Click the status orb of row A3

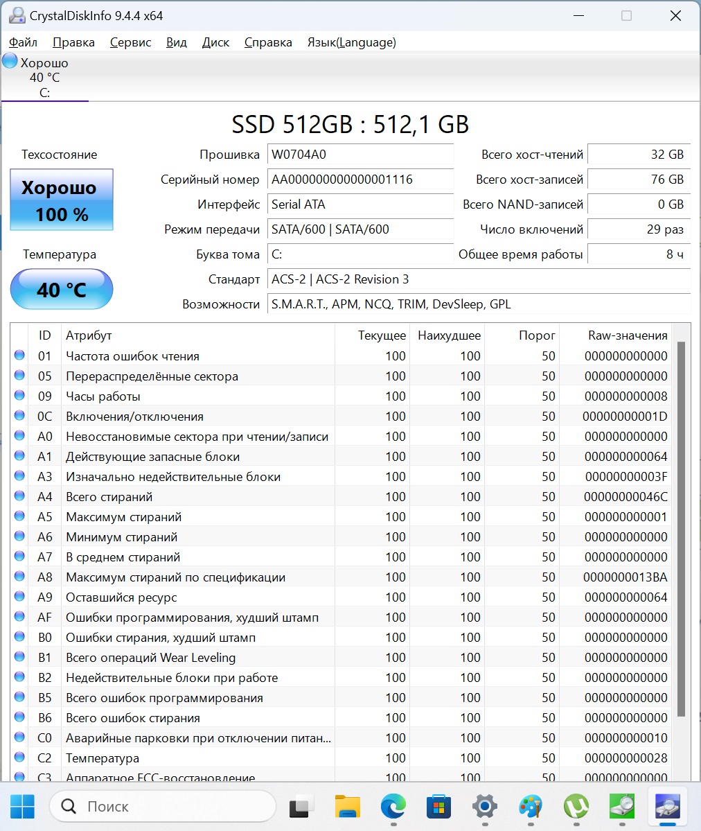[x=19, y=476]
